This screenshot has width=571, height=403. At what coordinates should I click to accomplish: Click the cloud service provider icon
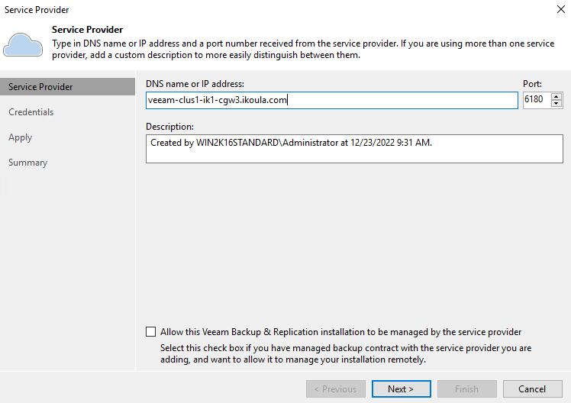(x=23, y=44)
